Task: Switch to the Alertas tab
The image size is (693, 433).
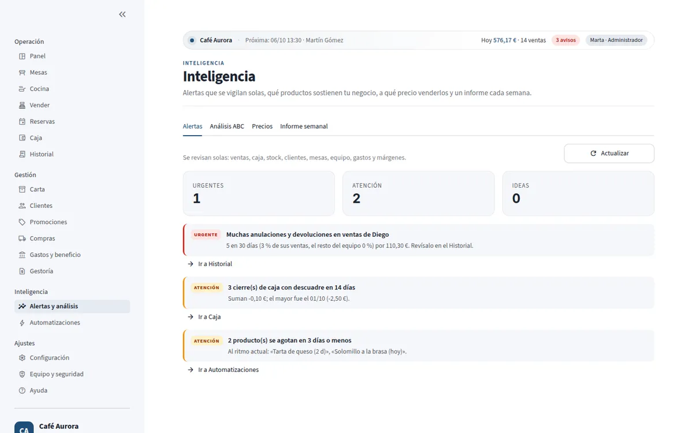Action: (192, 126)
